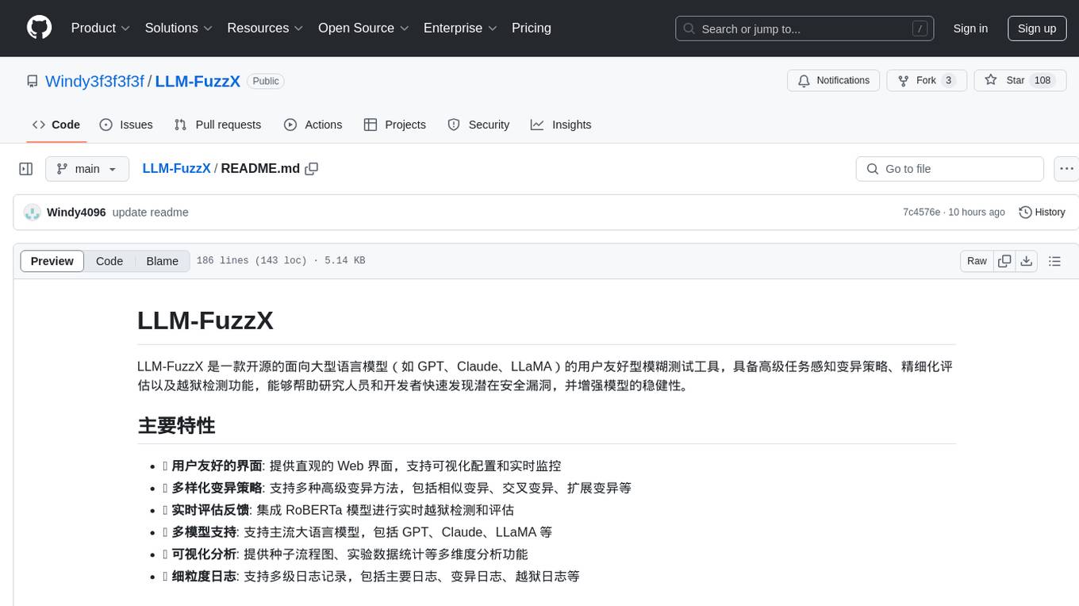The image size is (1079, 606).
Task: Click the Sign in link
Action: coord(970,29)
